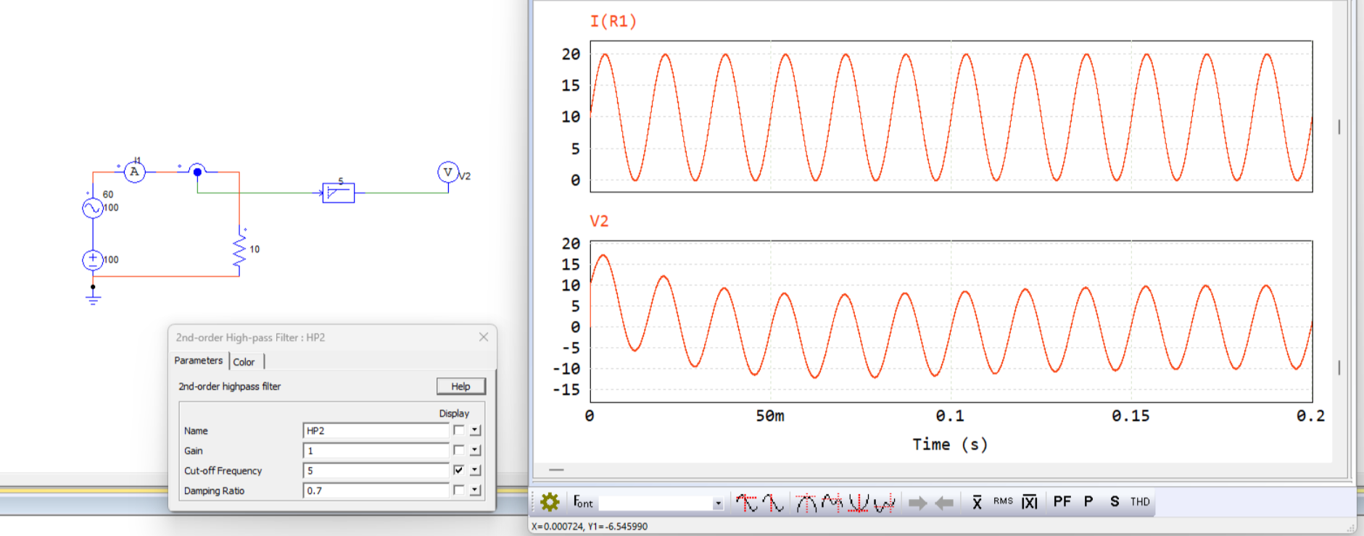
Task: Toggle Gain display checkbox
Action: pyautogui.click(x=458, y=450)
